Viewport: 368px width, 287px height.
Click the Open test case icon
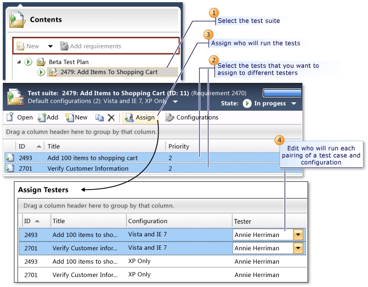click(x=10, y=117)
